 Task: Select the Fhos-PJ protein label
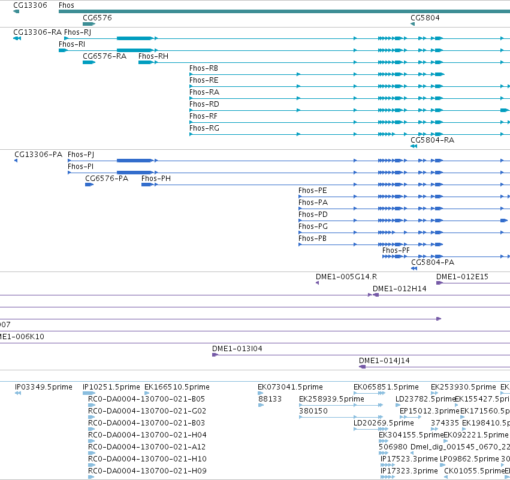(x=81, y=155)
